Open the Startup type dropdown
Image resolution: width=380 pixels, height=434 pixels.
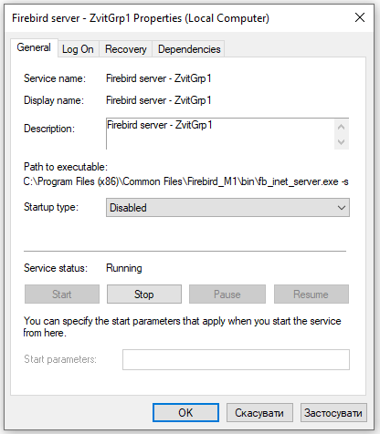pos(227,208)
